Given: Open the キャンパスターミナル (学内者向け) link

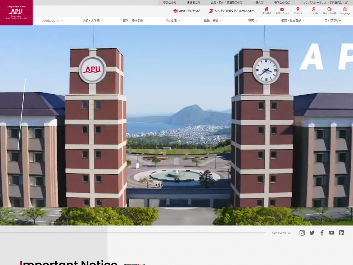Looking at the screenshot, I should click(x=324, y=3).
